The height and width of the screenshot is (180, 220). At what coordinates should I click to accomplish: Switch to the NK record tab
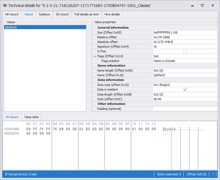12,14
